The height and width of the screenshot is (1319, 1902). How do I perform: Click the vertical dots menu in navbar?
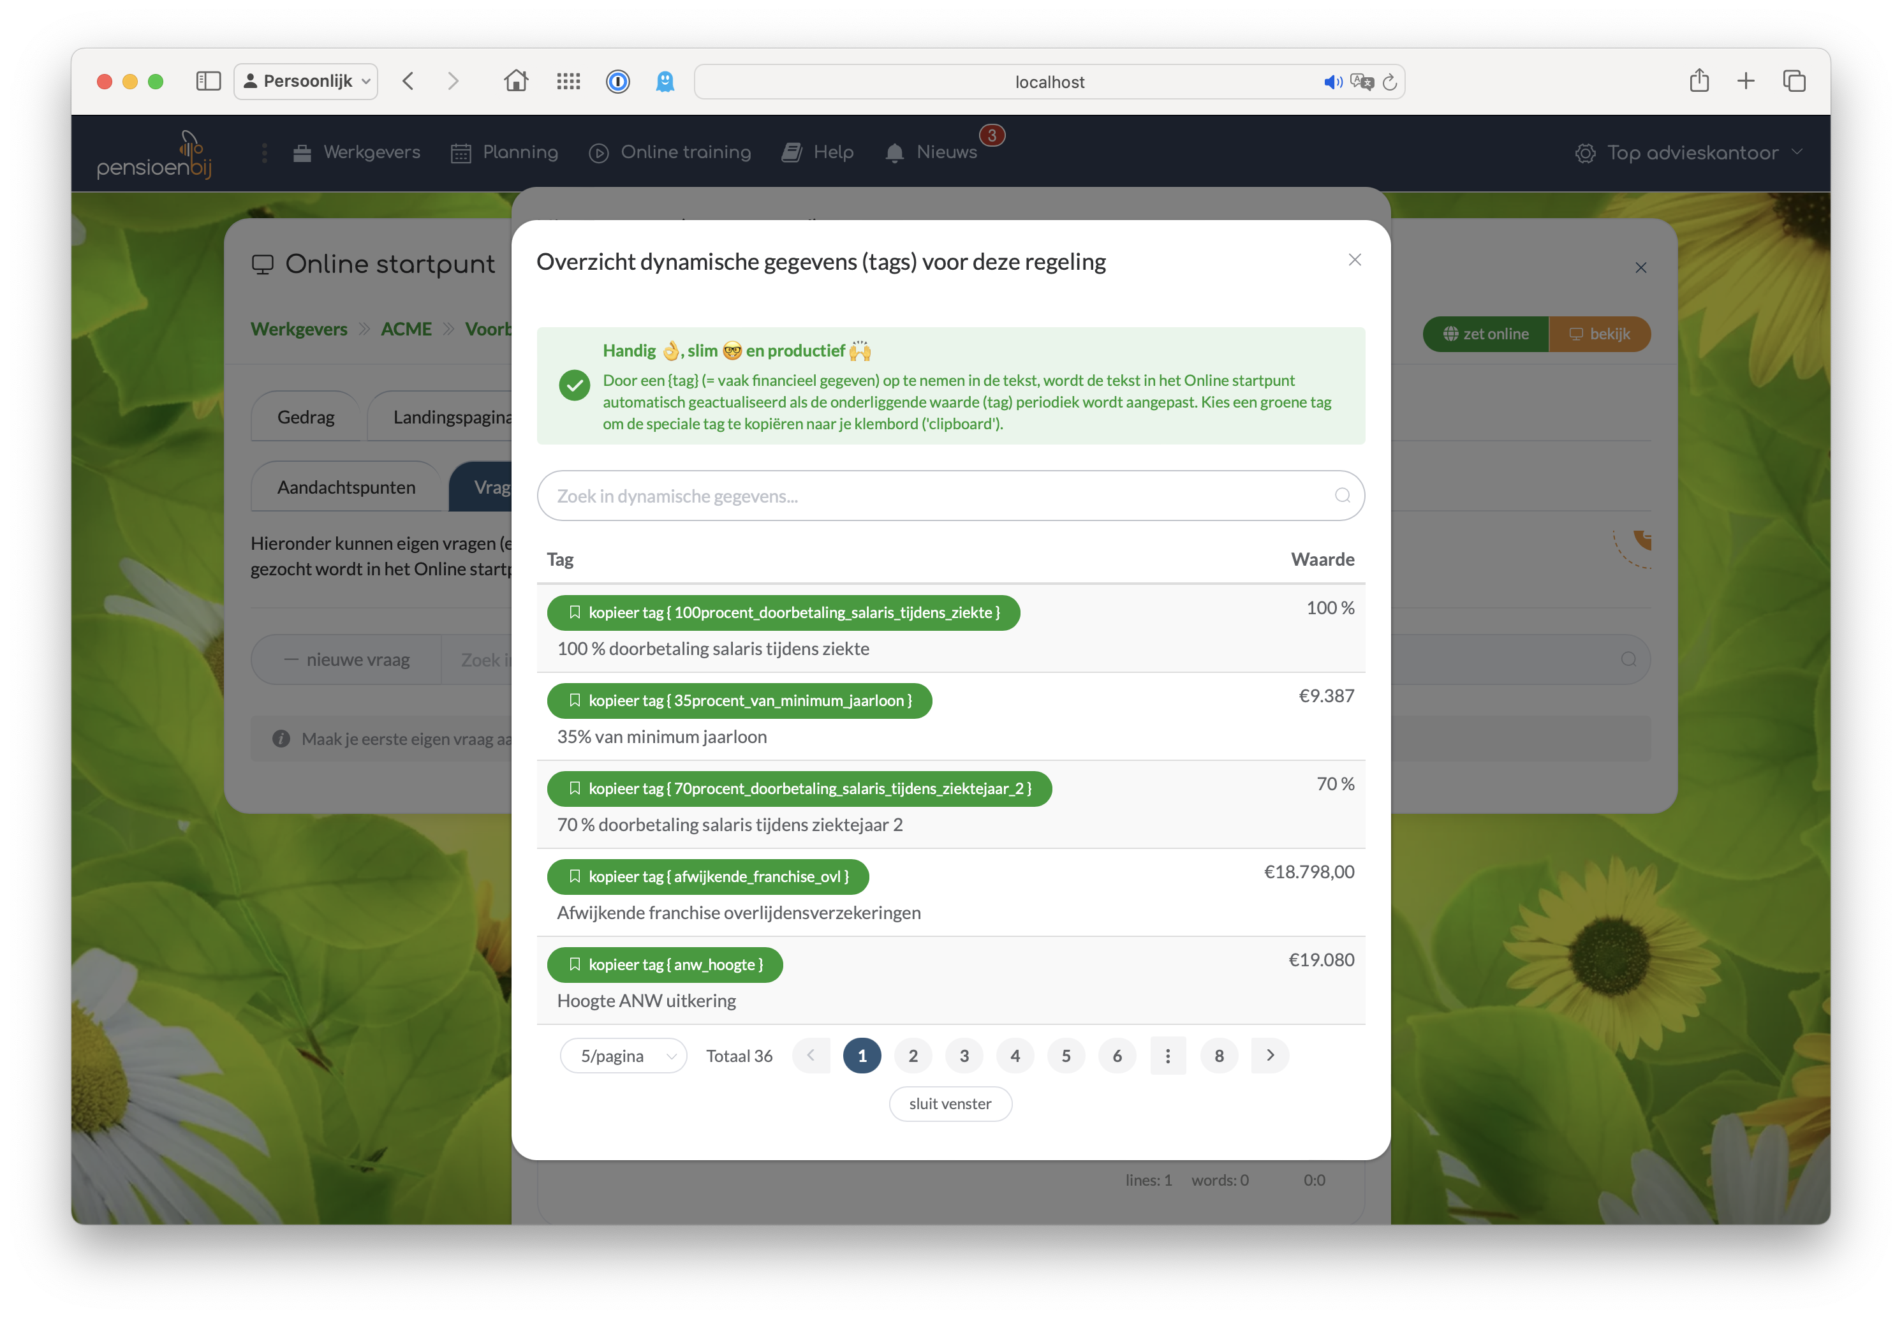click(x=265, y=153)
